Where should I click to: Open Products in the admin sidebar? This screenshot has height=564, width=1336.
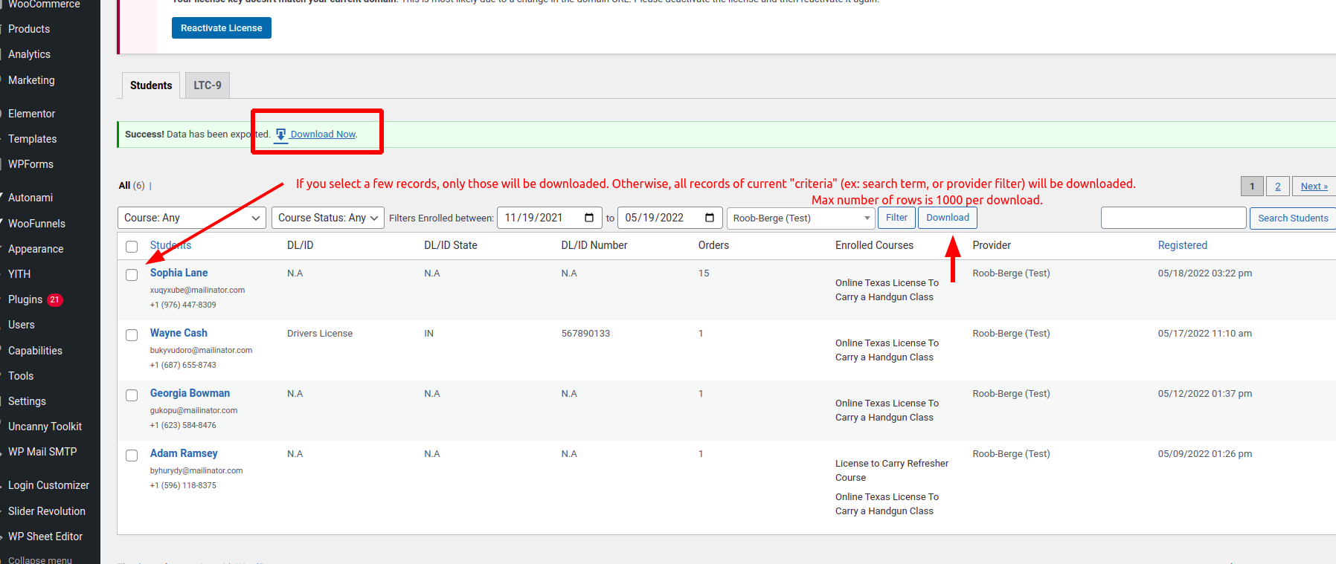click(x=29, y=29)
